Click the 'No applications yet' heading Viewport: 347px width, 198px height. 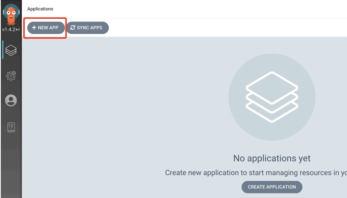(272, 158)
